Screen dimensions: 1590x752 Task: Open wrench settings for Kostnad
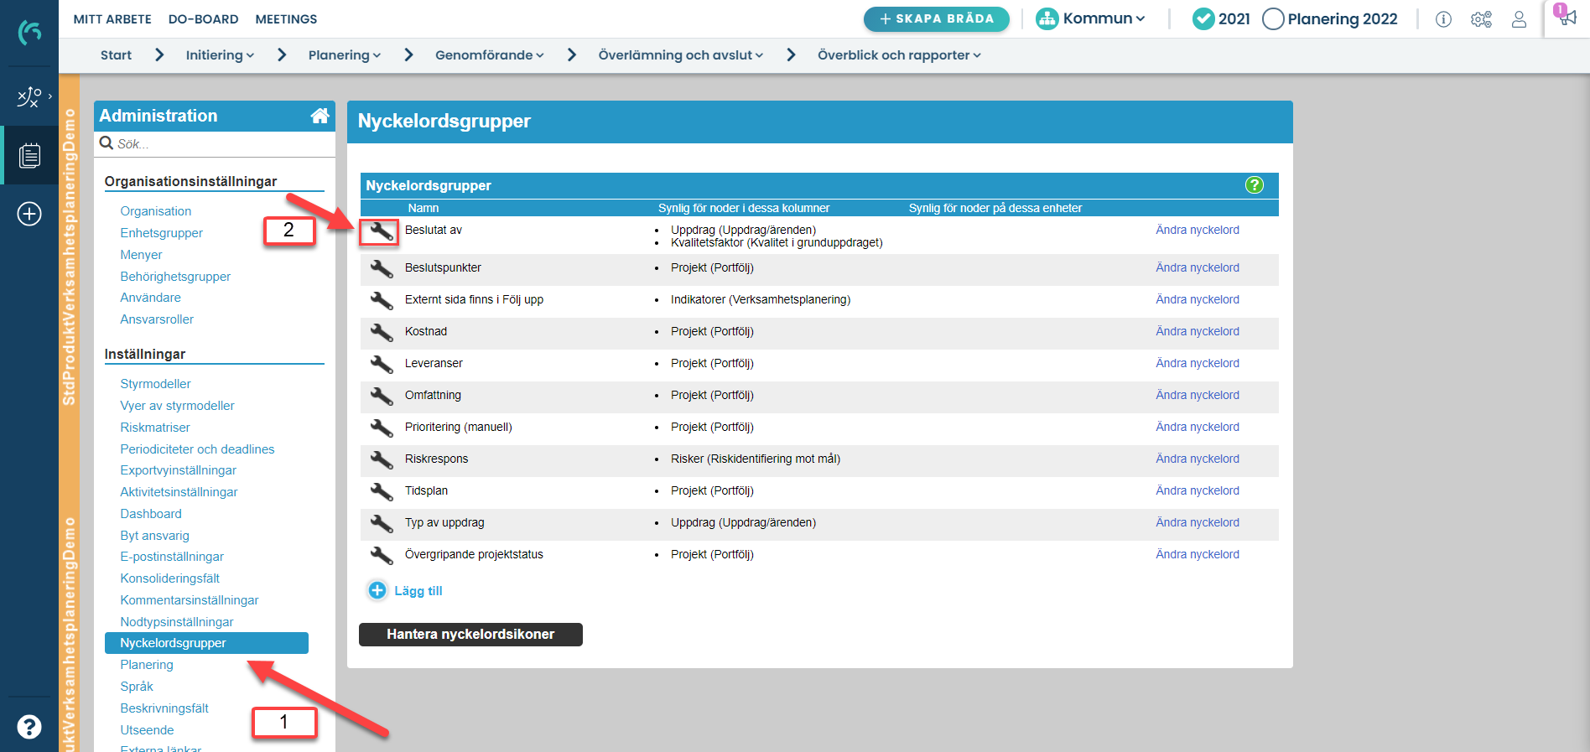[x=382, y=333]
